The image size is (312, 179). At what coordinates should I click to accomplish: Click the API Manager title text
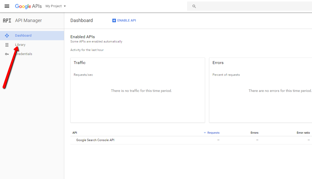point(28,20)
